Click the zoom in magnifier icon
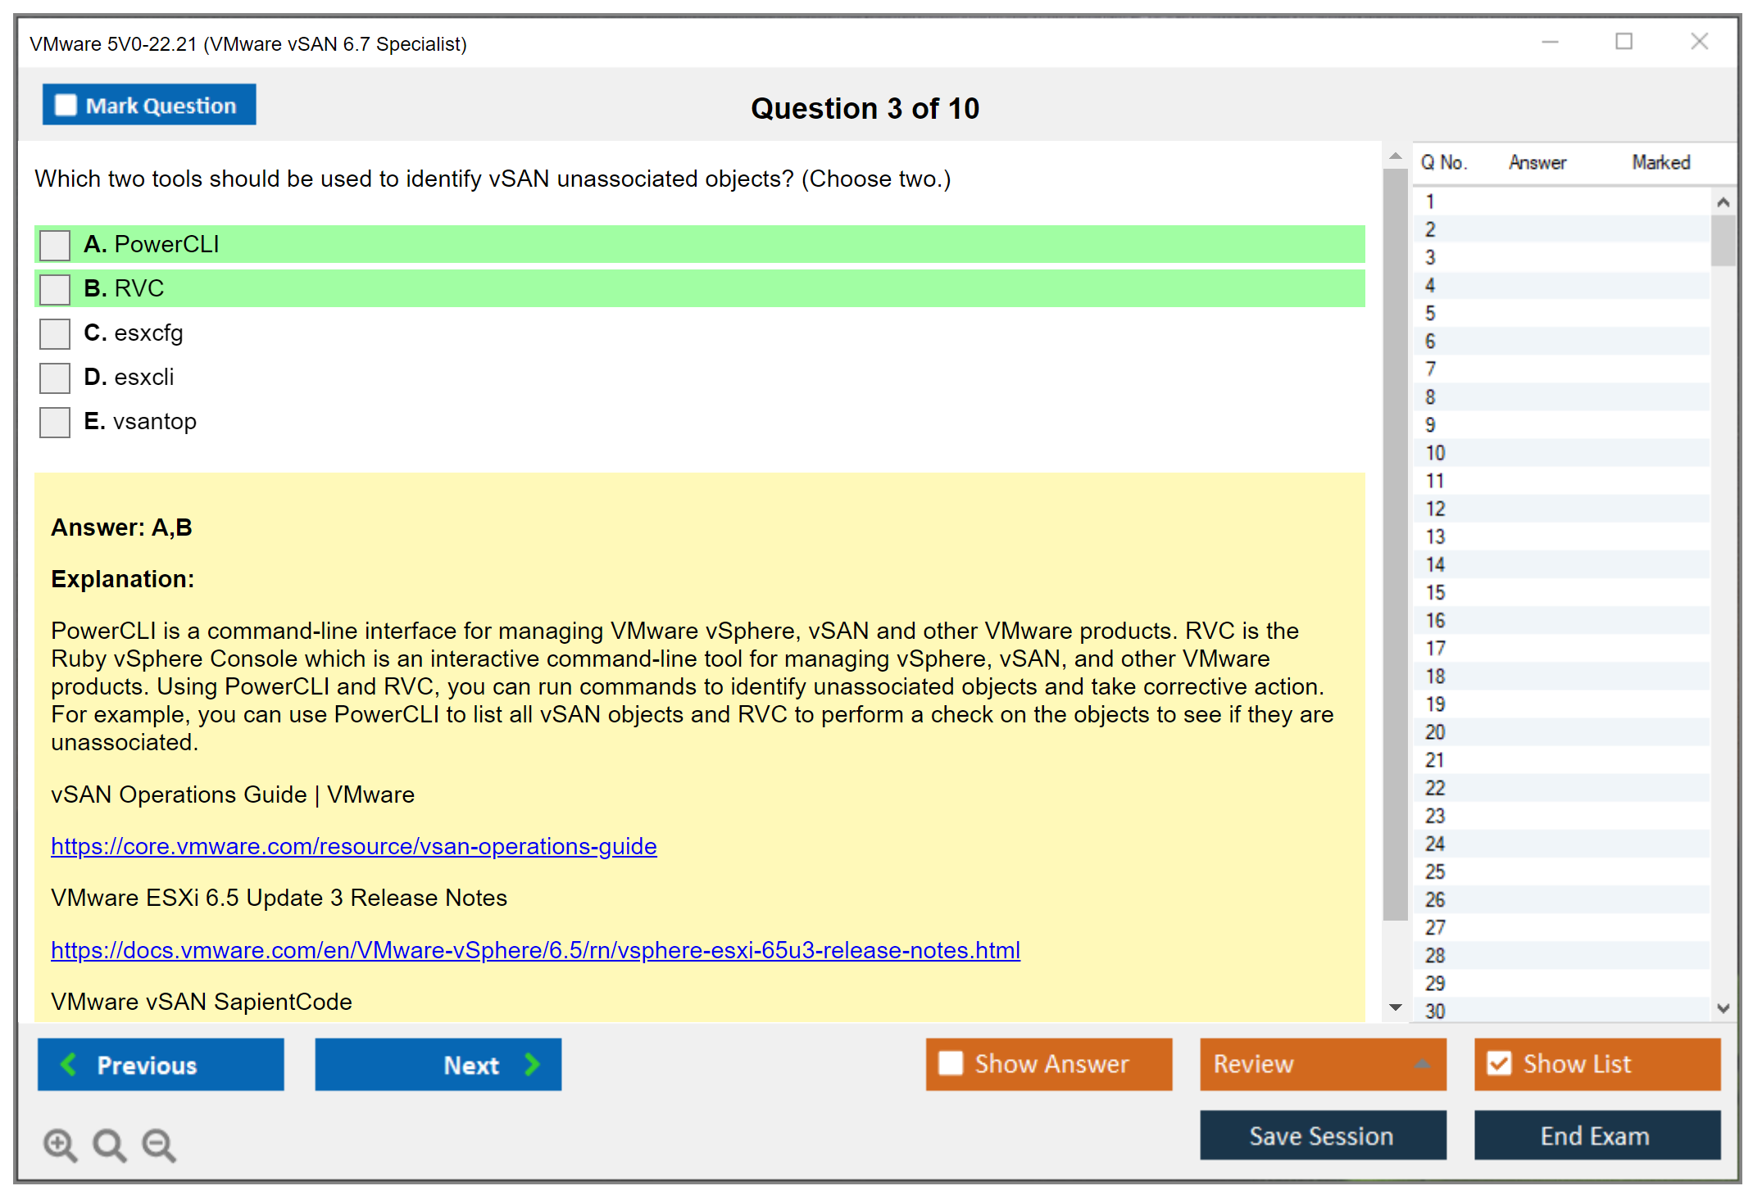The image size is (1762, 1204). (60, 1144)
